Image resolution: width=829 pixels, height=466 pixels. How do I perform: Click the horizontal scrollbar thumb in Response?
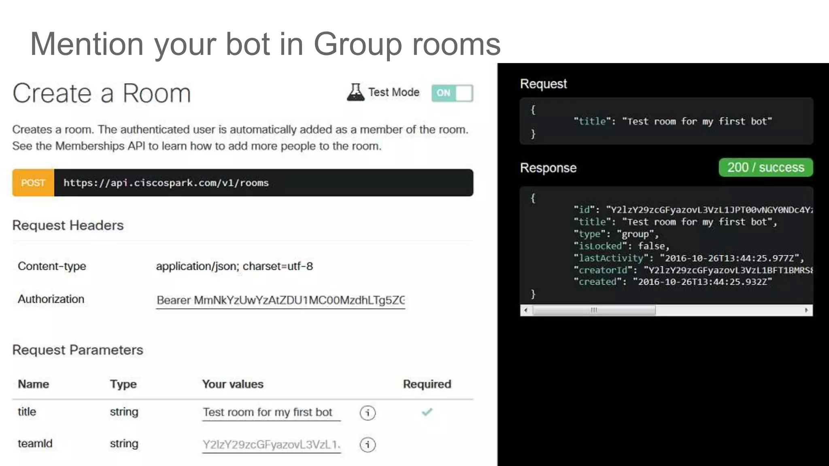[x=594, y=310]
